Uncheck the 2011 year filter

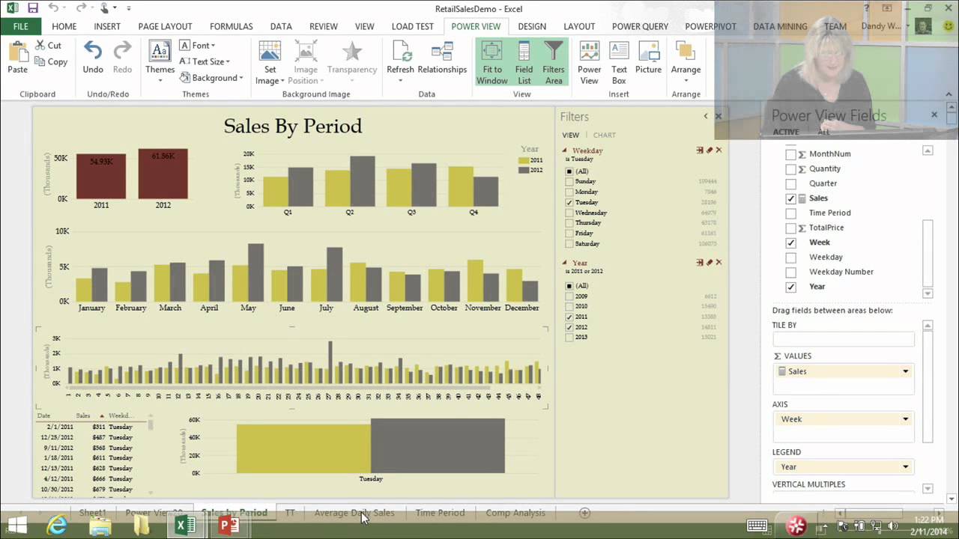click(x=569, y=317)
